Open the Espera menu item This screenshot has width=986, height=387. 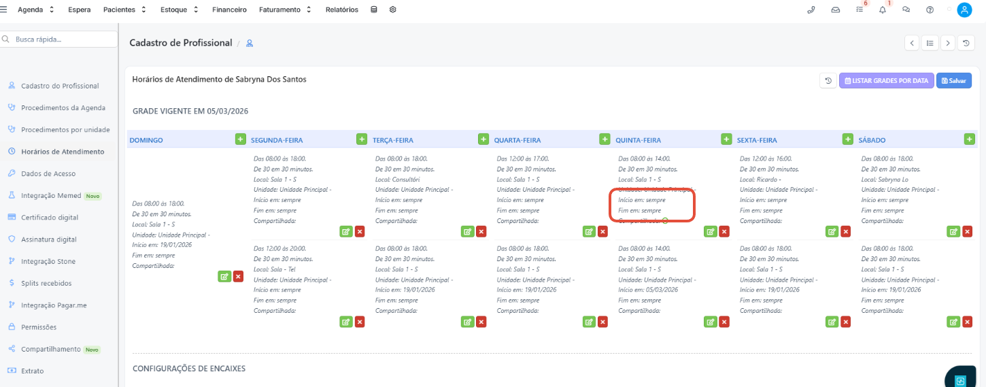click(x=80, y=10)
